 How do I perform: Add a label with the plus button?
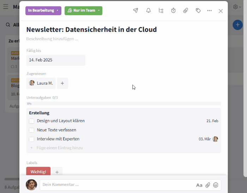pos(57,172)
